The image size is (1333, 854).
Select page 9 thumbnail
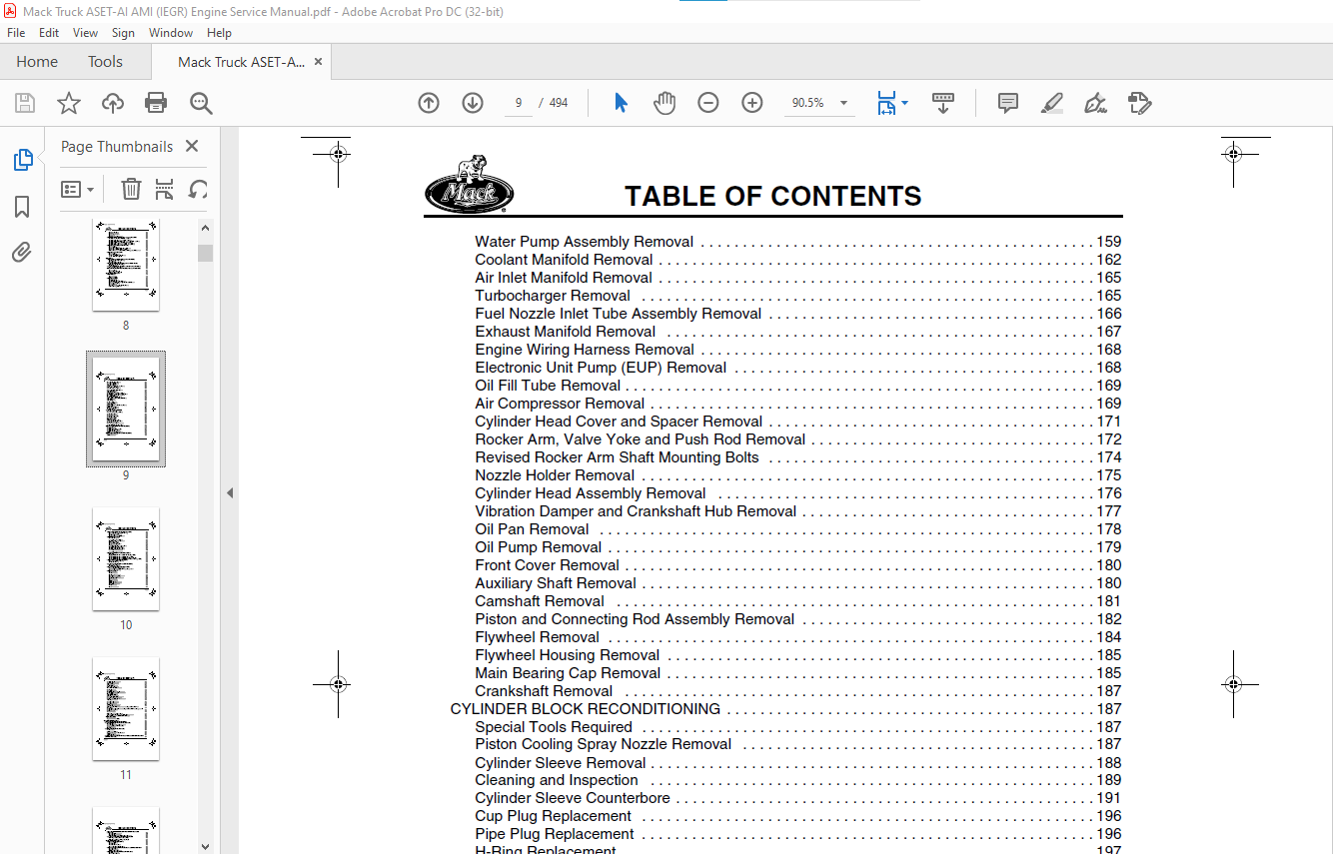(x=126, y=409)
